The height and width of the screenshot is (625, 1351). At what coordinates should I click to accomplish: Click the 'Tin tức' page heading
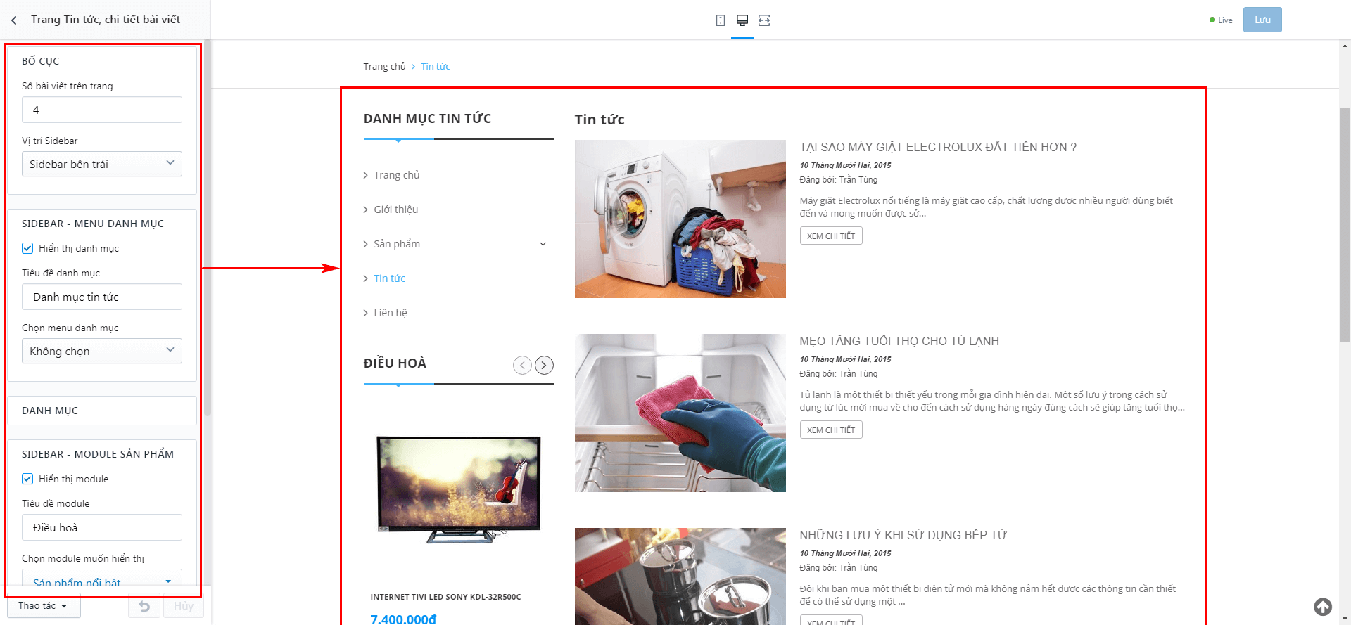[x=600, y=120]
